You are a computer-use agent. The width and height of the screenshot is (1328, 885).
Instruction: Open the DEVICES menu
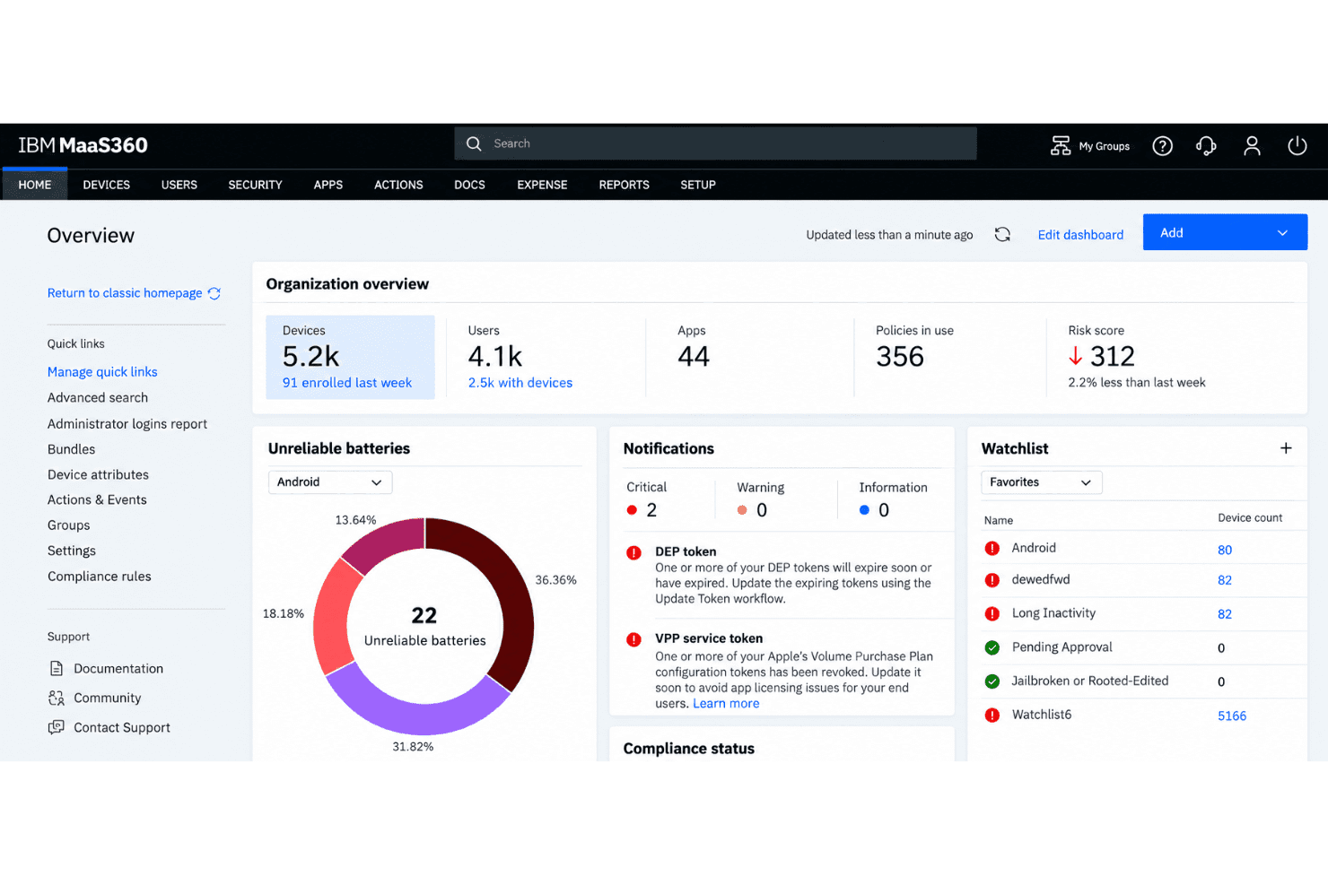[107, 185]
